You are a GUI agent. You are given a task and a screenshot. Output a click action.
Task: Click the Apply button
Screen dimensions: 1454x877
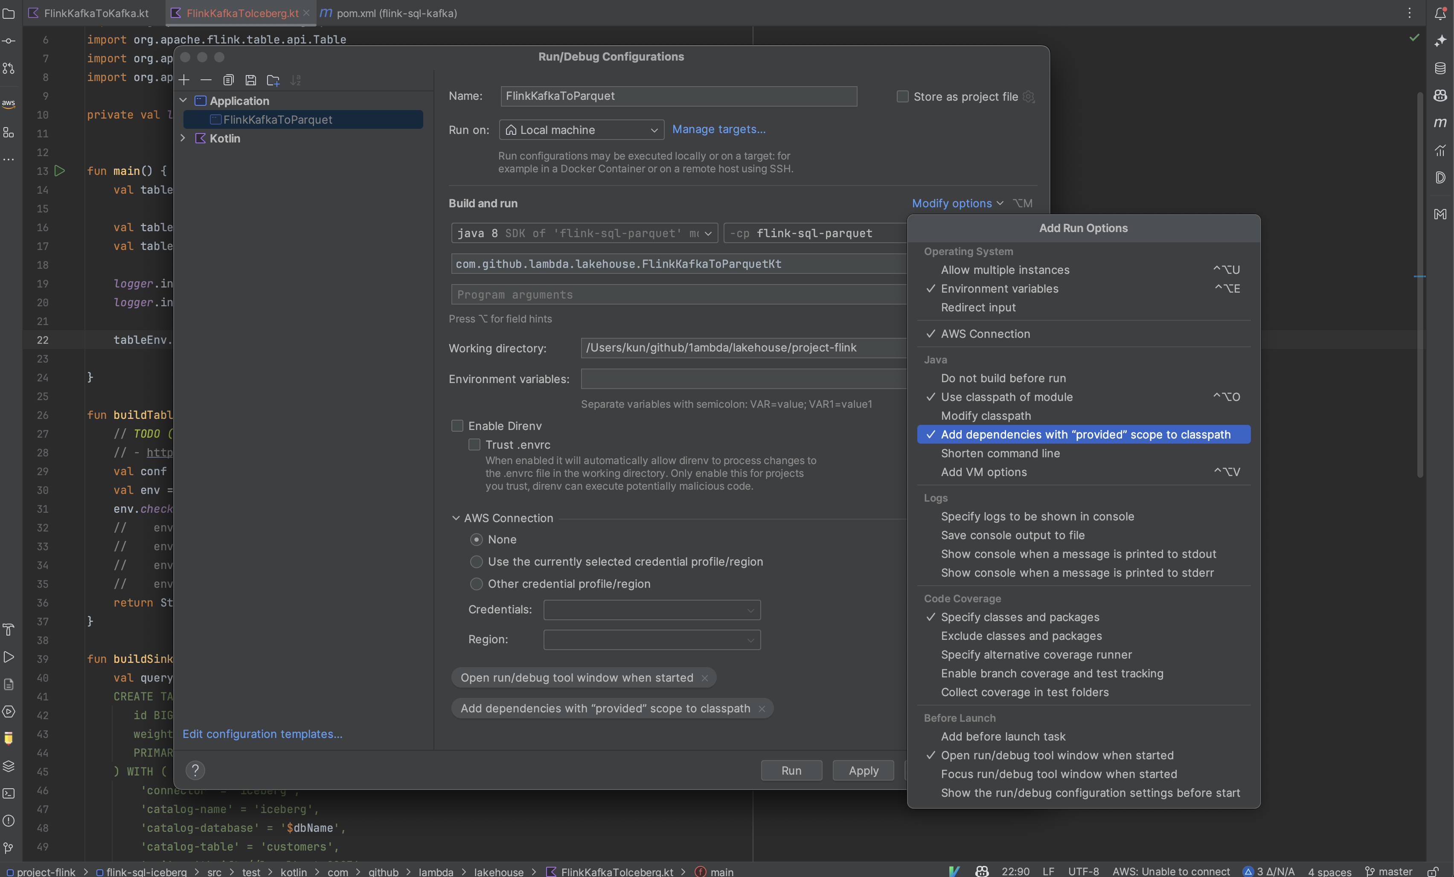point(863,770)
